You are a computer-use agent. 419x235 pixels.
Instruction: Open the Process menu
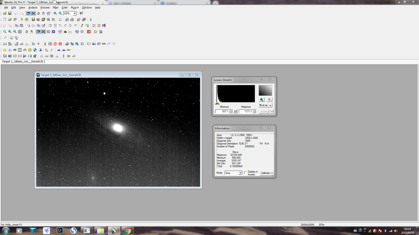click(x=45, y=8)
